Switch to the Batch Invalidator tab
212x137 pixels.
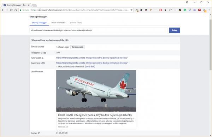coord(58,23)
